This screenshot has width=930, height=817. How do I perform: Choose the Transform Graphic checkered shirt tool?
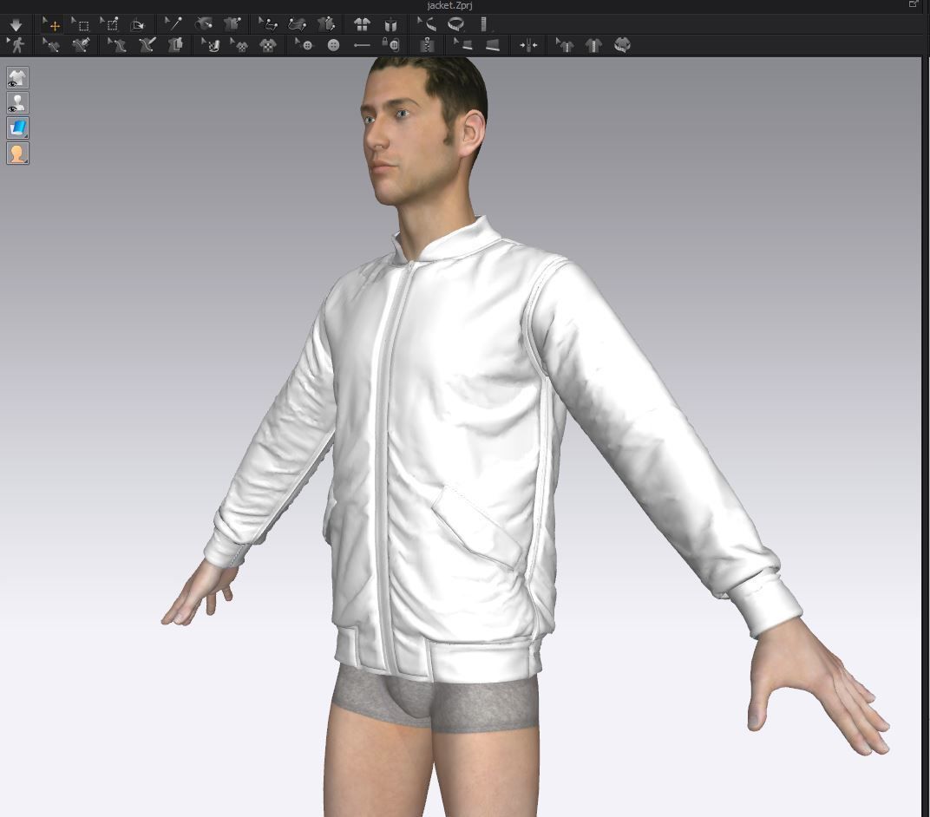[239, 45]
